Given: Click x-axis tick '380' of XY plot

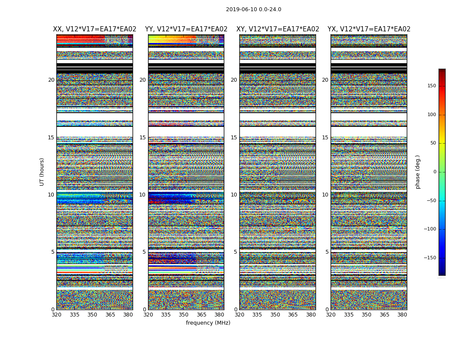Looking at the screenshot, I should coord(311,315).
